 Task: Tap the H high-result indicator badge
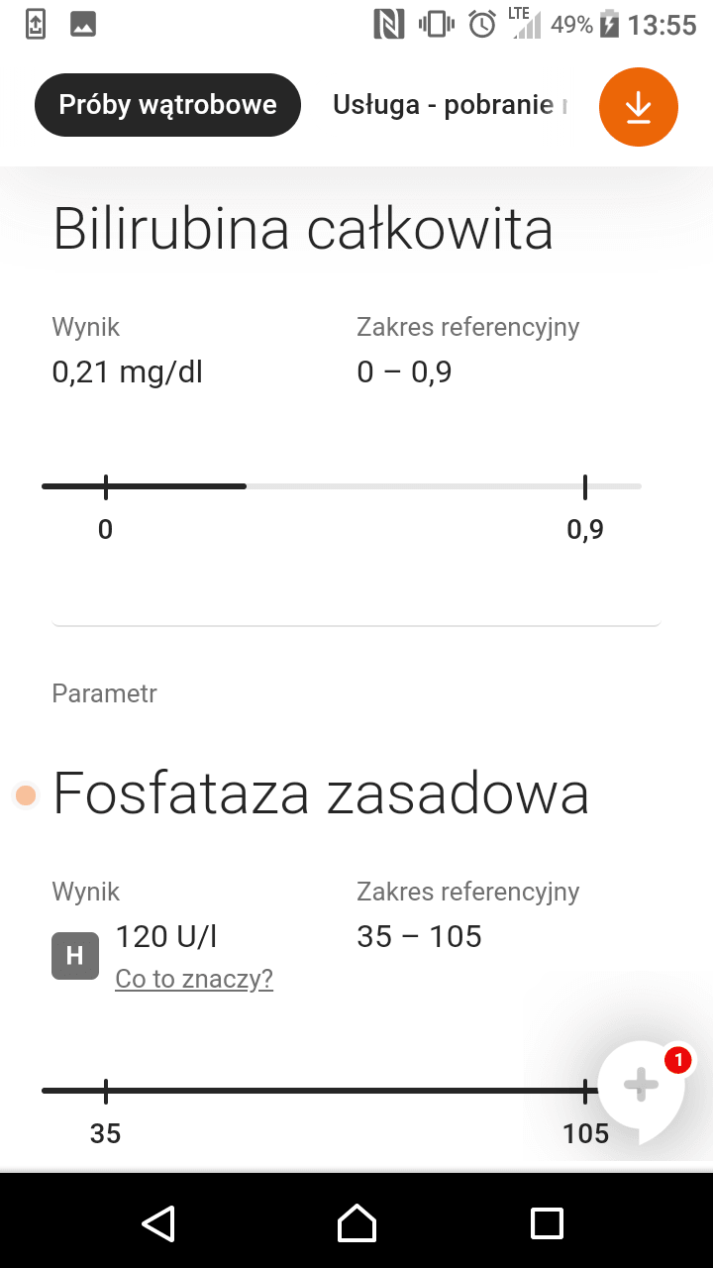click(75, 956)
